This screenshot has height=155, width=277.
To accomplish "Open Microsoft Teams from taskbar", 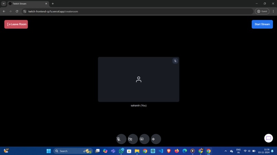I will (x=113, y=151).
